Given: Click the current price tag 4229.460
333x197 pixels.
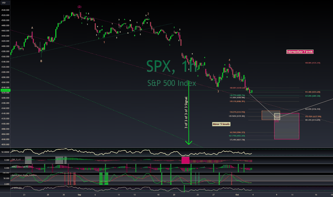Looking at the screenshot, I should click(5, 90).
